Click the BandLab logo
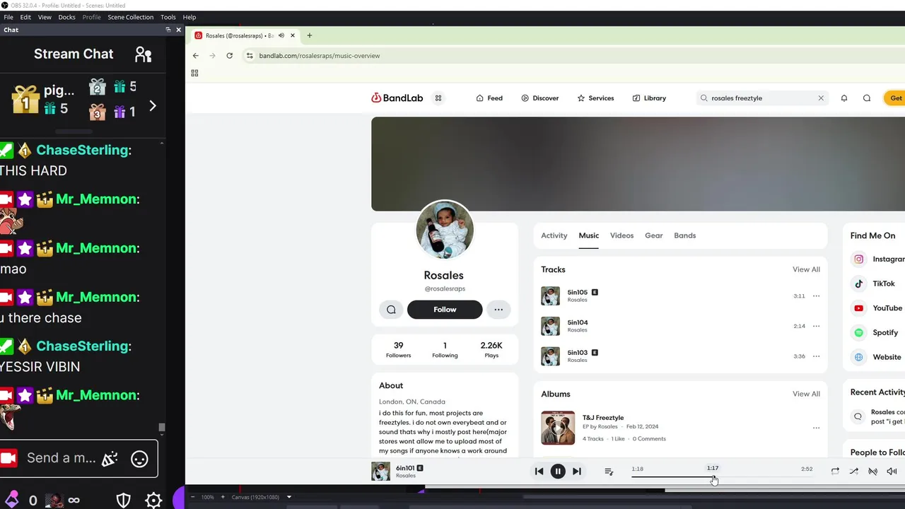This screenshot has height=509, width=905. point(397,98)
